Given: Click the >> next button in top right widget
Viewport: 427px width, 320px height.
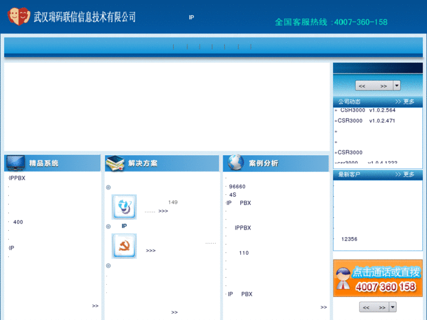Looking at the screenshot, I should point(384,86).
